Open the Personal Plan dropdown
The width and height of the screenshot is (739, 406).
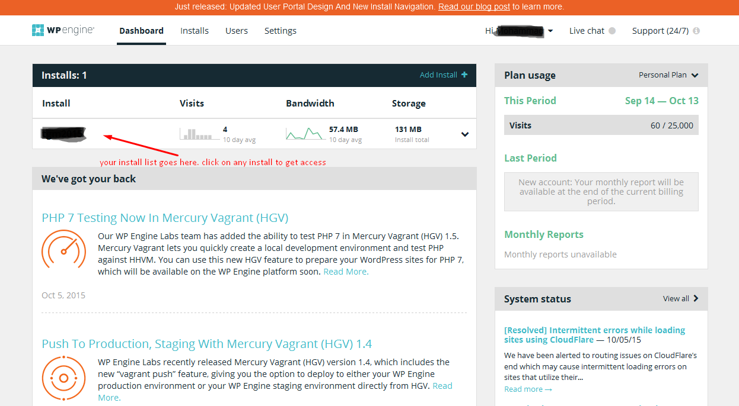668,75
